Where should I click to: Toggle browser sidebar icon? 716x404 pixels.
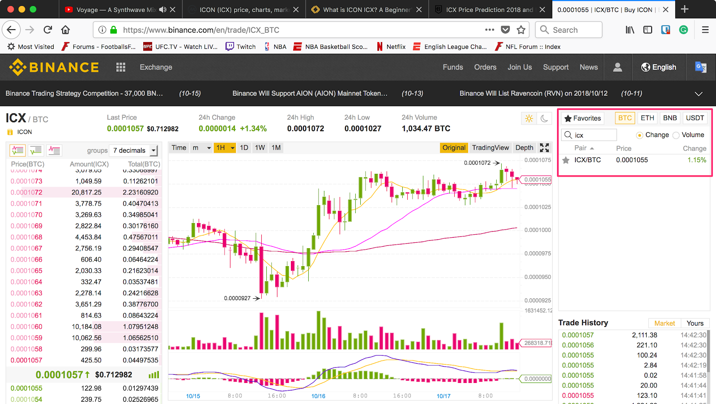coord(648,30)
